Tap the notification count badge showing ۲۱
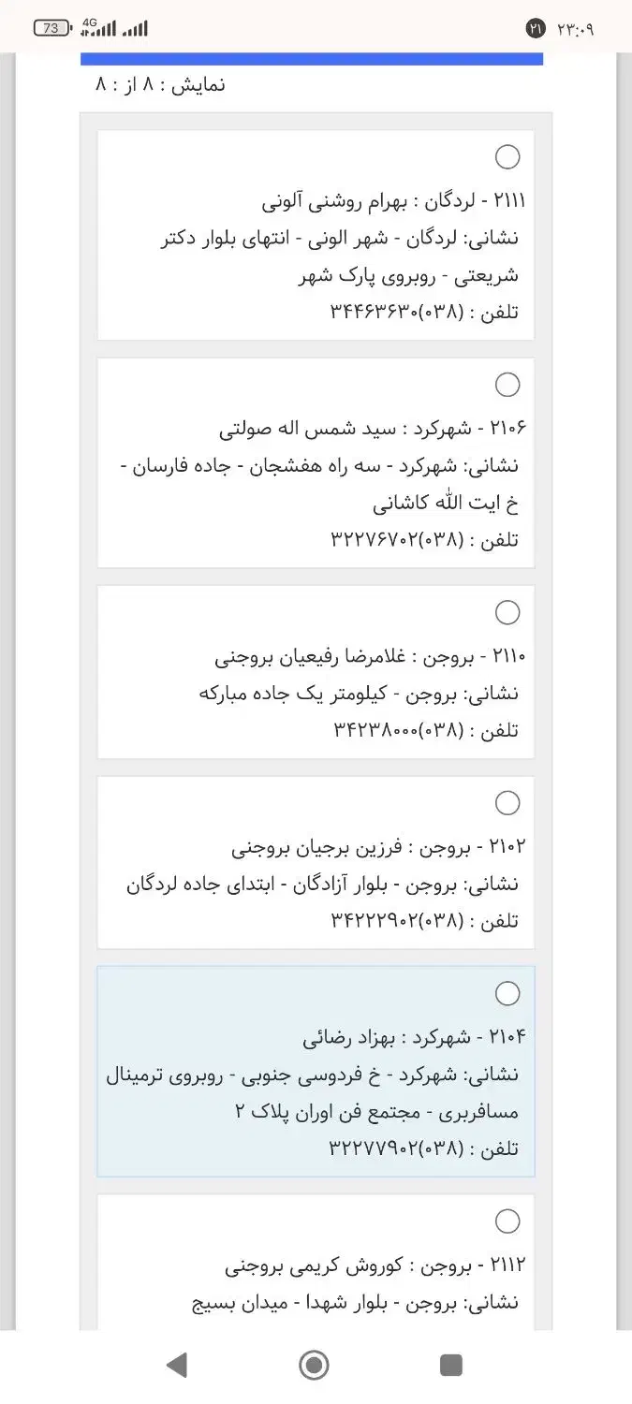 pyautogui.click(x=536, y=29)
